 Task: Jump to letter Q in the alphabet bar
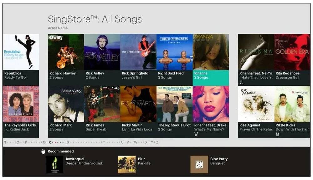tap(44, 142)
